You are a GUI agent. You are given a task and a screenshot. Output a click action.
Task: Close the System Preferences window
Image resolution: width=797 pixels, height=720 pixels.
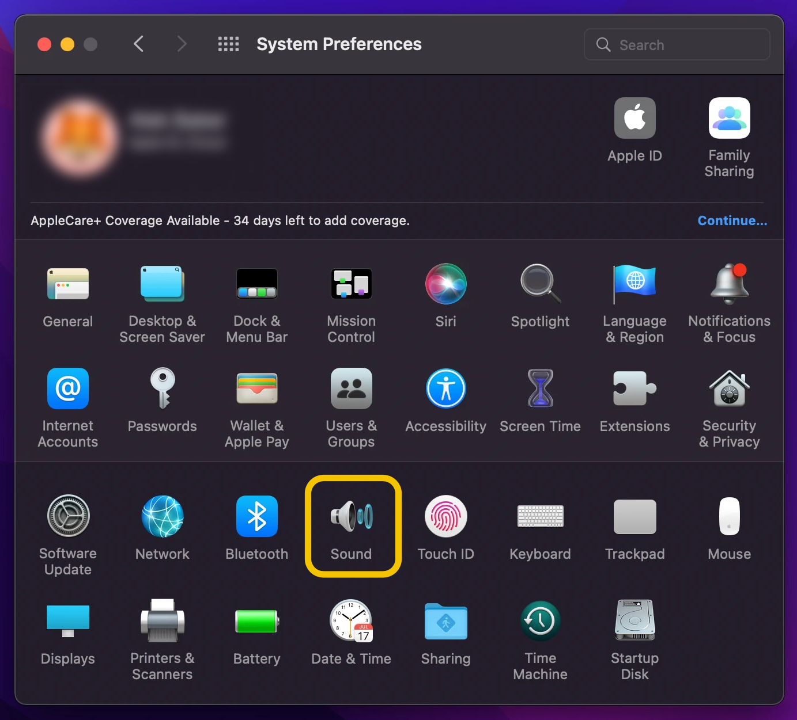[x=44, y=44]
